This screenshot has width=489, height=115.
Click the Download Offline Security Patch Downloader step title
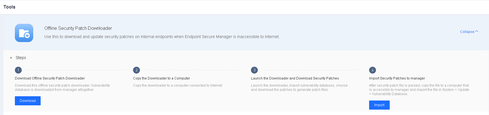point(50,78)
